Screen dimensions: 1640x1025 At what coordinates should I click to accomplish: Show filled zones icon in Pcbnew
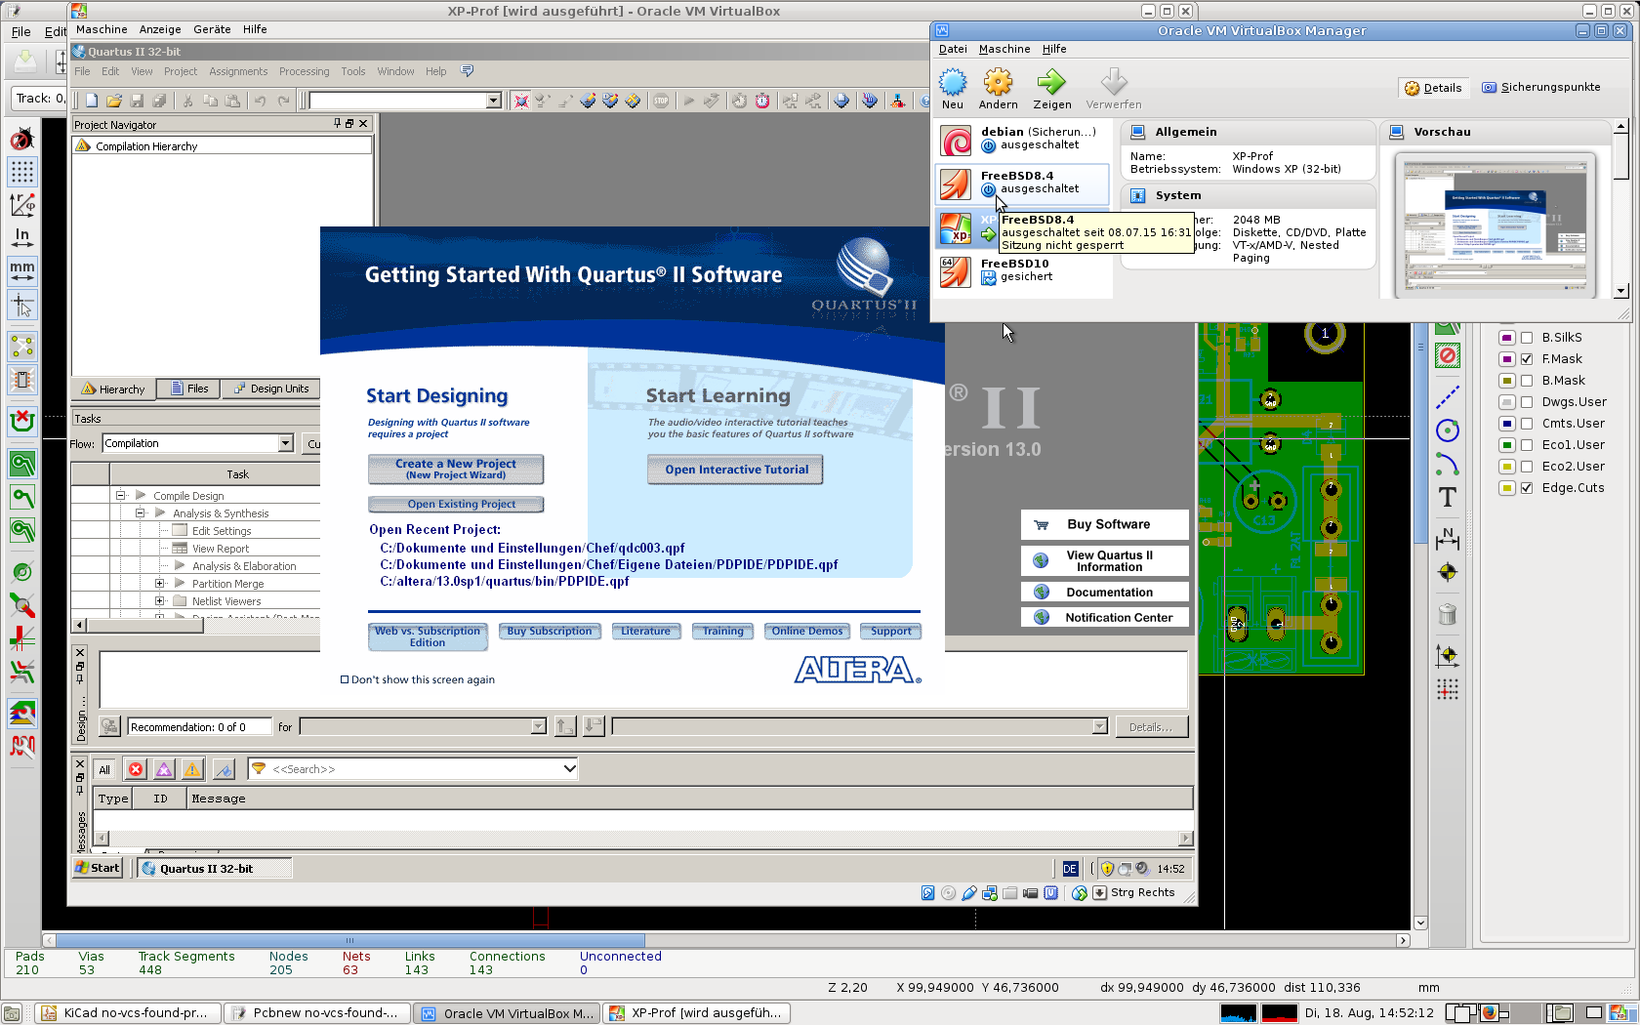(x=21, y=464)
